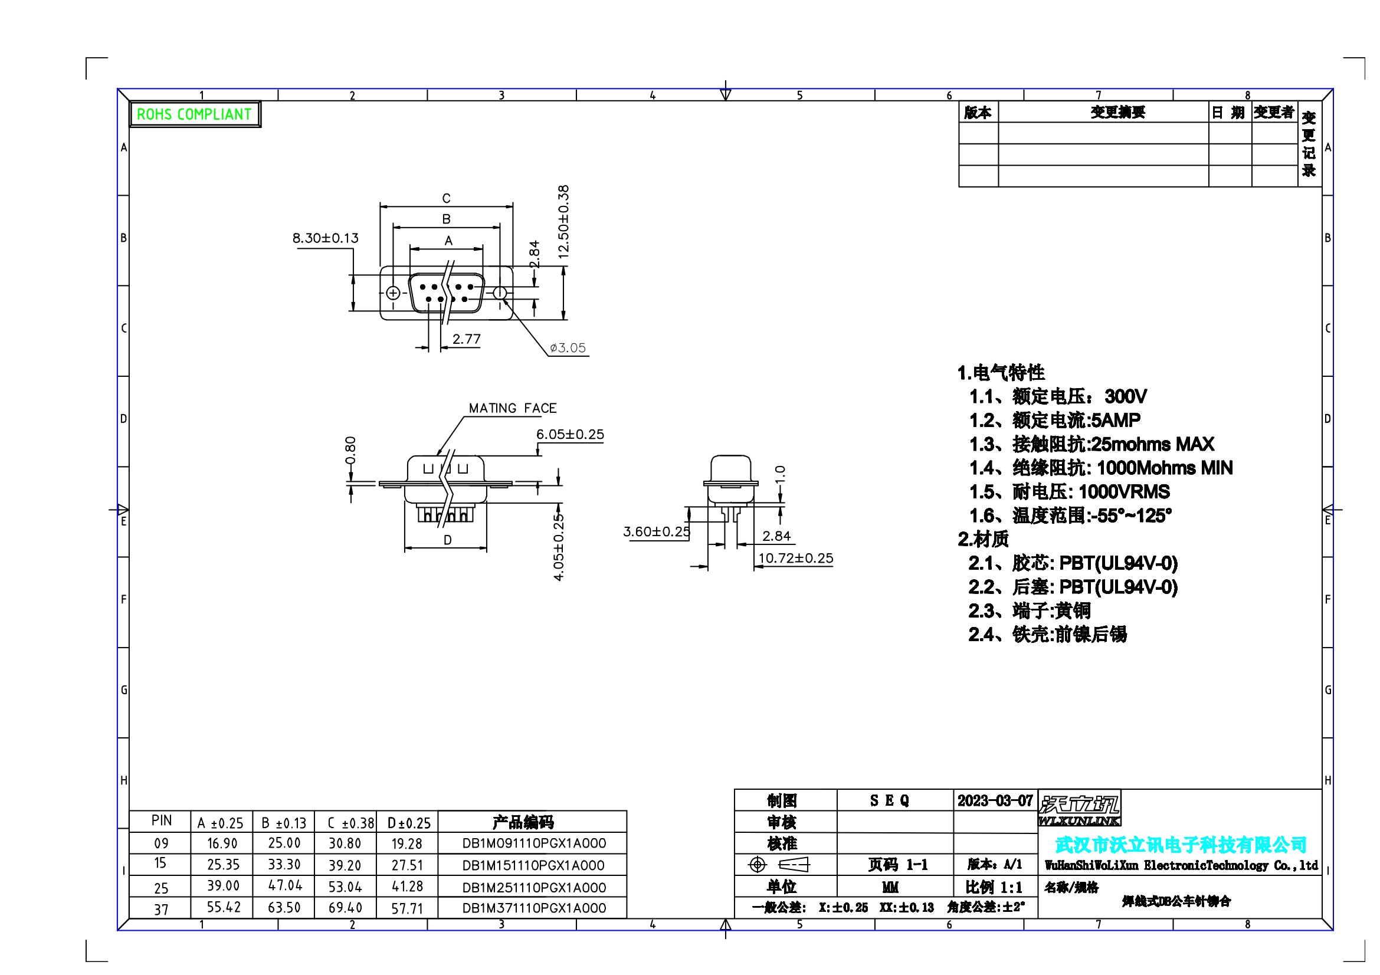Click the PIN column header
The image size is (1380, 975).
[161, 820]
